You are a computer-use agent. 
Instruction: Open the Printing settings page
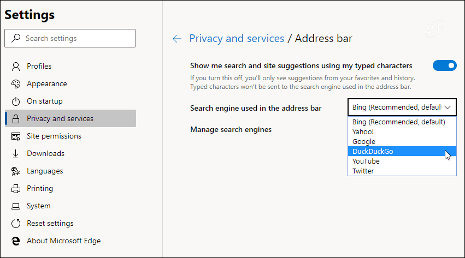click(x=70, y=189)
